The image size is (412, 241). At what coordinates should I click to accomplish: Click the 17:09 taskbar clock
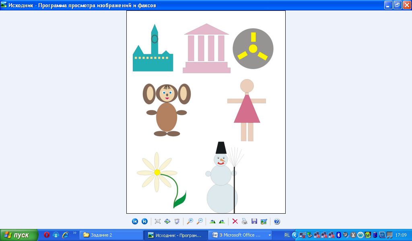(x=401, y=235)
